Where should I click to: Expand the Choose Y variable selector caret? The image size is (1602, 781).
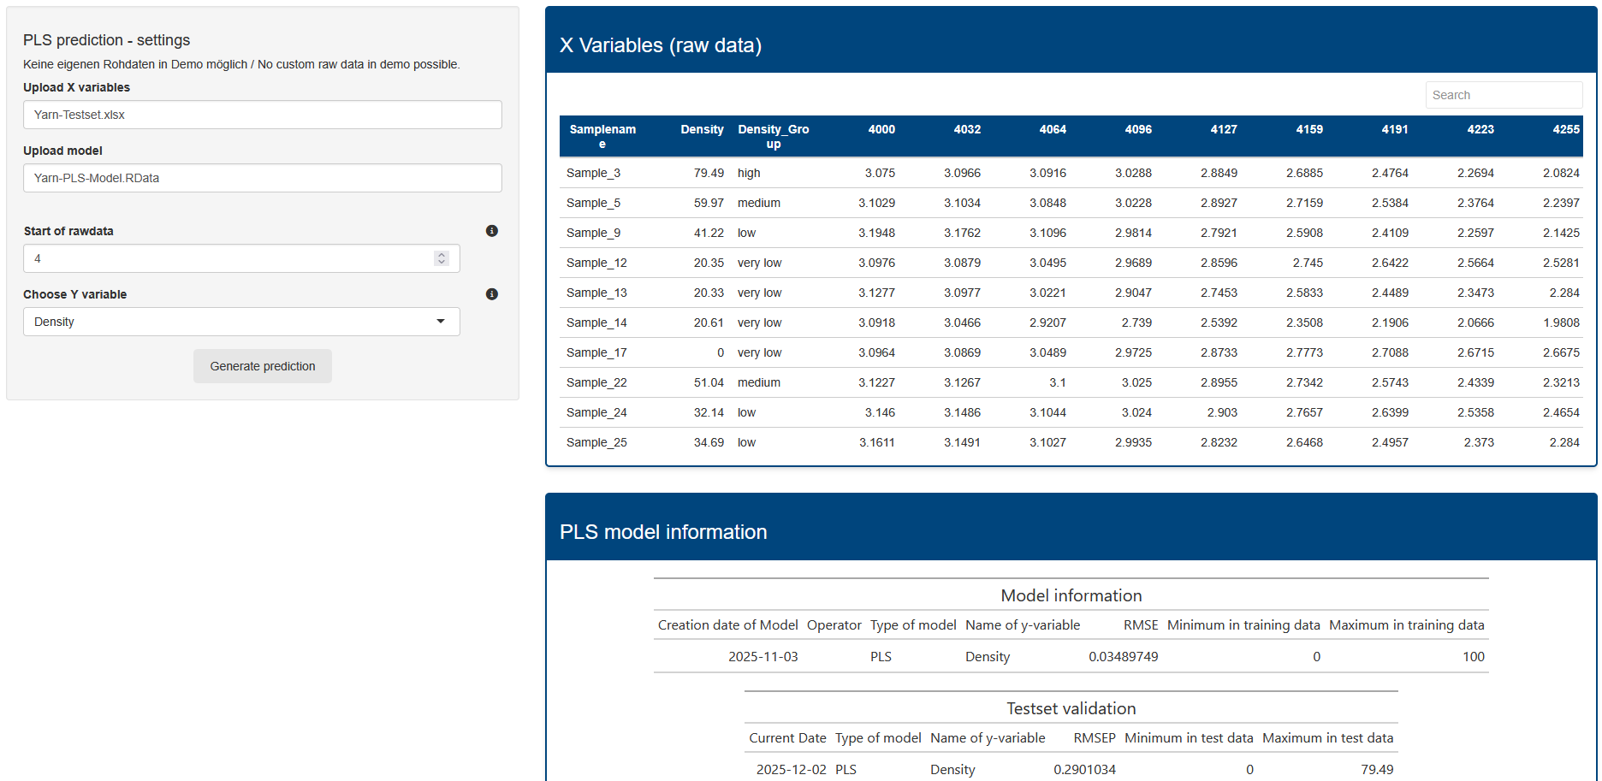[441, 322]
